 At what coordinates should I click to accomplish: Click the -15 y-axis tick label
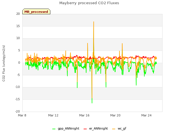pos(17,99)
